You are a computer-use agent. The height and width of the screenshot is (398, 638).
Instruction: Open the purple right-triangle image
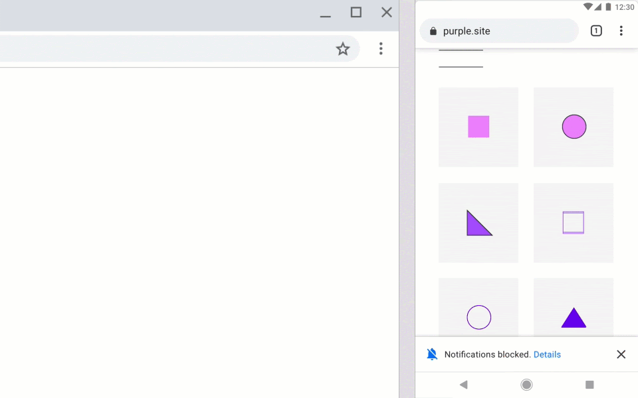tap(478, 222)
